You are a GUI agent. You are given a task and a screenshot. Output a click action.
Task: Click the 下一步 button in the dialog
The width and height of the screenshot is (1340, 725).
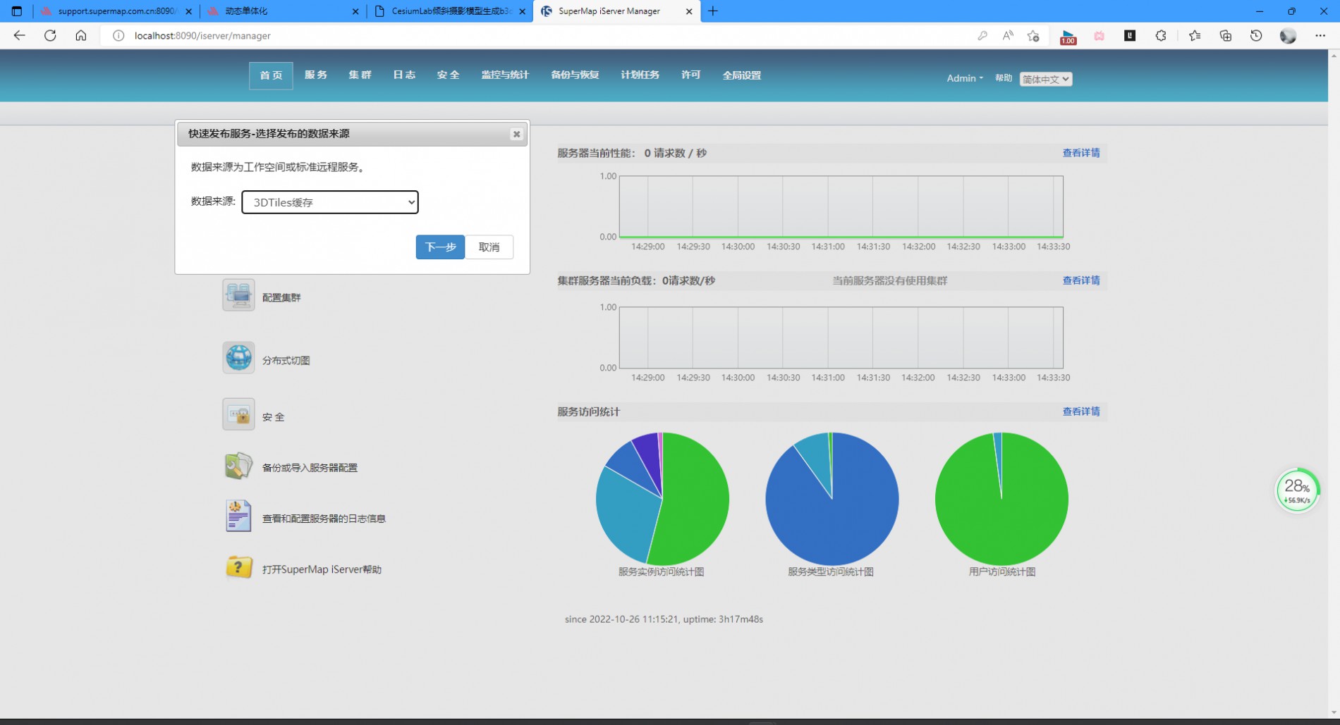pos(440,247)
